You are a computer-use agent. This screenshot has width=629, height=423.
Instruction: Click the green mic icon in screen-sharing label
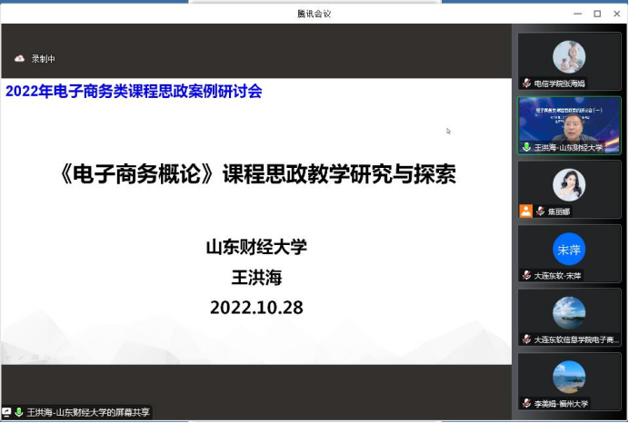pyautogui.click(x=19, y=412)
